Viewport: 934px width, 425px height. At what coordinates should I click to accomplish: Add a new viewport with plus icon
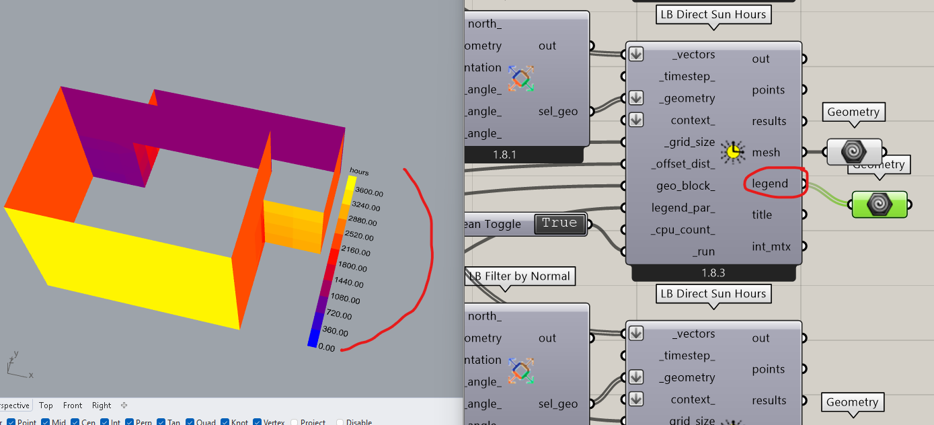[x=124, y=405]
